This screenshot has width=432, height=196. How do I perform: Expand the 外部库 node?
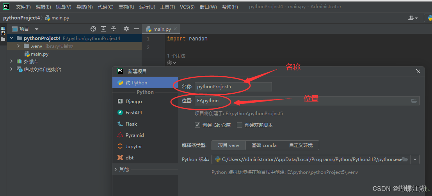(x=11, y=61)
